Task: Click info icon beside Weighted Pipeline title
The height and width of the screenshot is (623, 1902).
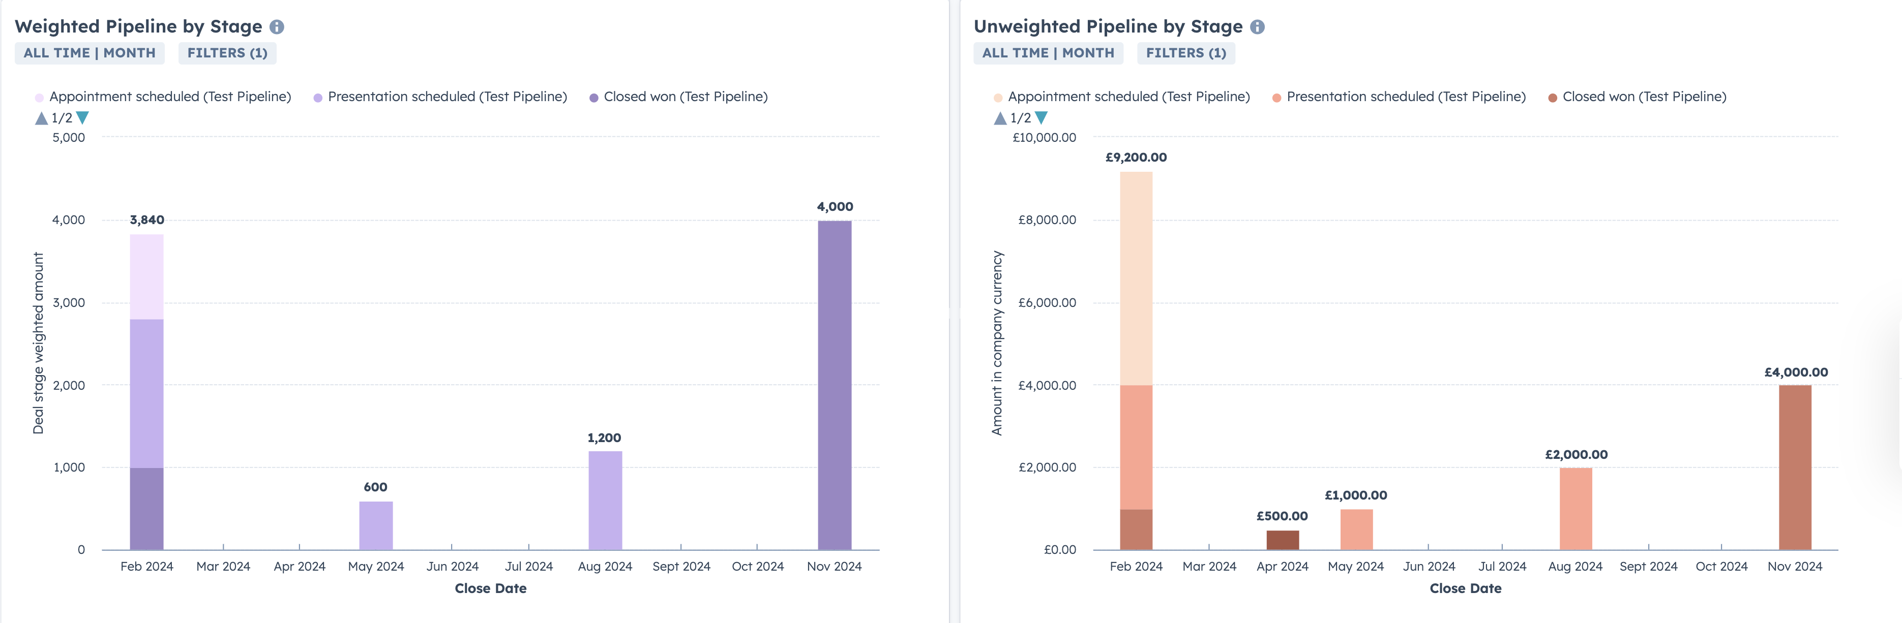Action: (277, 27)
